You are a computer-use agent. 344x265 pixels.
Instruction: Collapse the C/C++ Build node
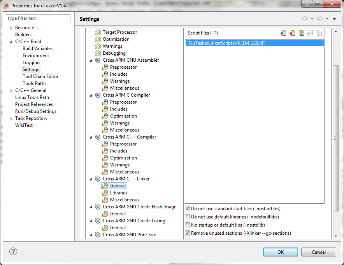coord(11,42)
